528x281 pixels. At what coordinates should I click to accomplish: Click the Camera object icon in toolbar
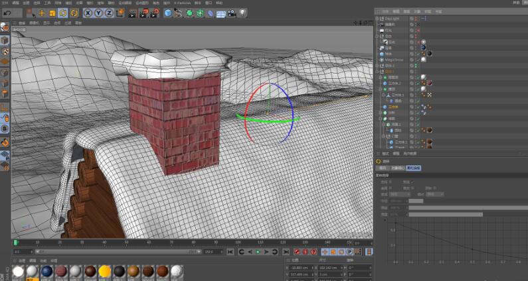click(x=231, y=13)
